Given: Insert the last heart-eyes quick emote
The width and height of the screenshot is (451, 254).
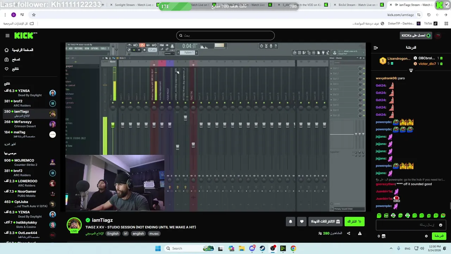Looking at the screenshot, I should (x=443, y=216).
